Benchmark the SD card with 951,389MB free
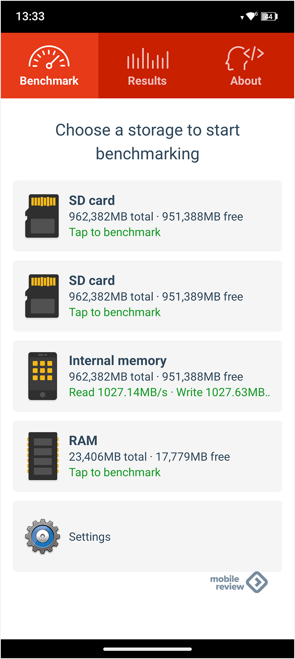Viewport: 295px width, 659px height. 115,312
